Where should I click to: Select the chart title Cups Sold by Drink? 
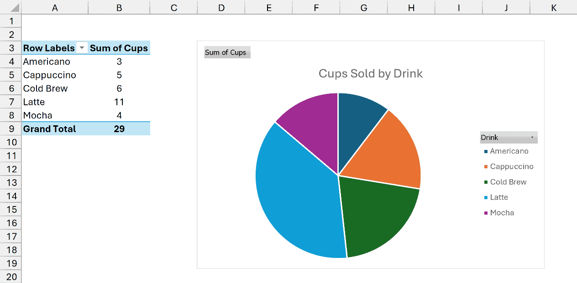371,73
